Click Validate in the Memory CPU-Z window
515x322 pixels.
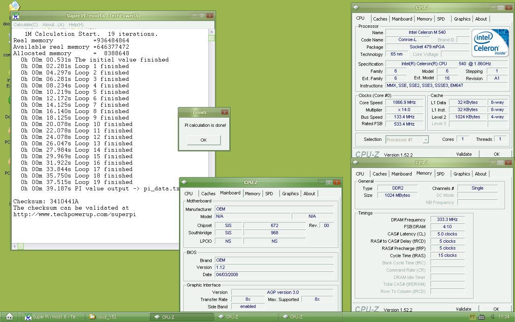pos(463,309)
